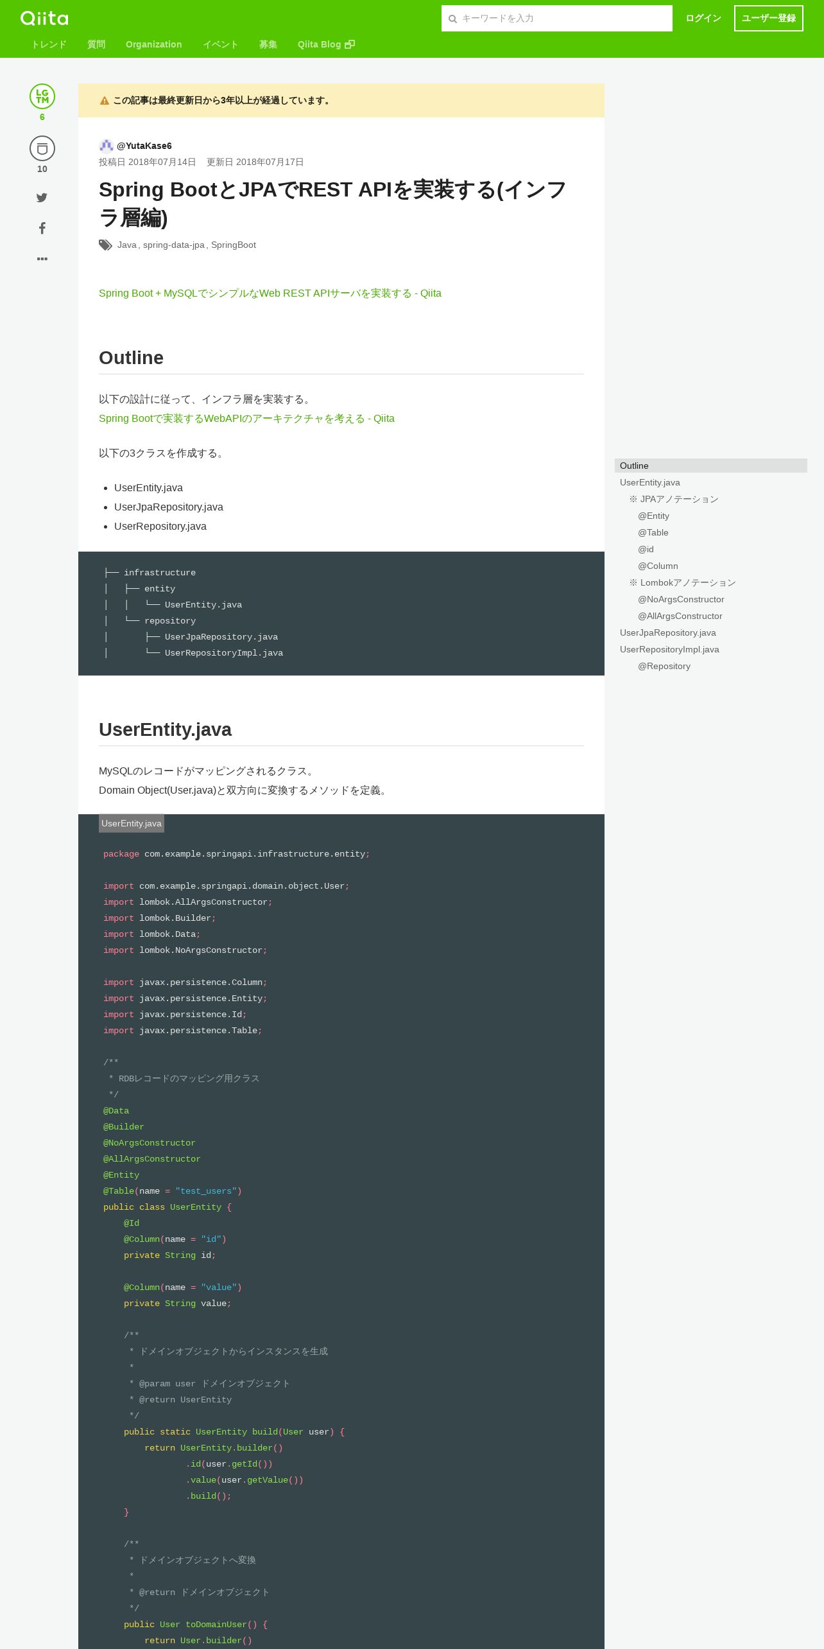The image size is (824, 1649).
Task: Jump to @Repository in contents sidebar
Action: [664, 666]
